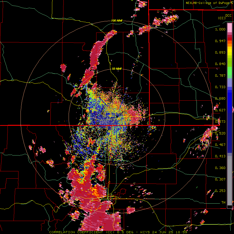Click the gray bottom segment of color bar

click(230, 181)
